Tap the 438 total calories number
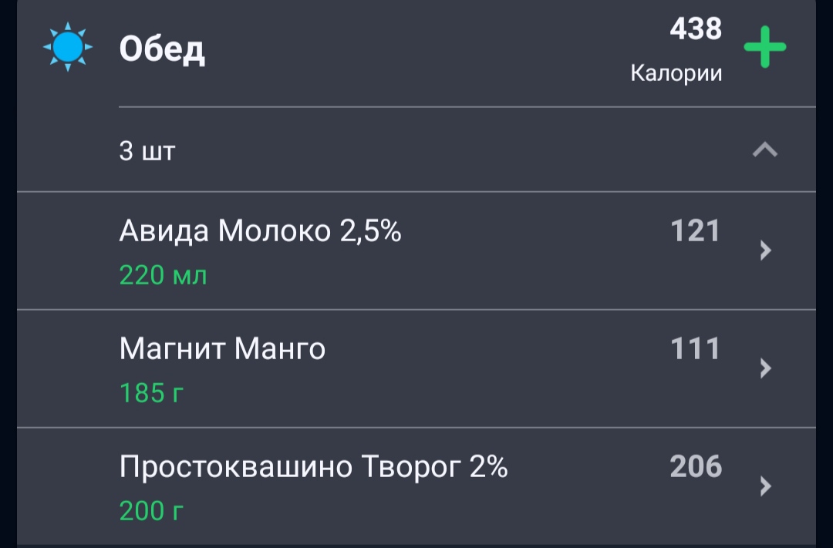The width and height of the screenshot is (833, 548). tap(696, 29)
